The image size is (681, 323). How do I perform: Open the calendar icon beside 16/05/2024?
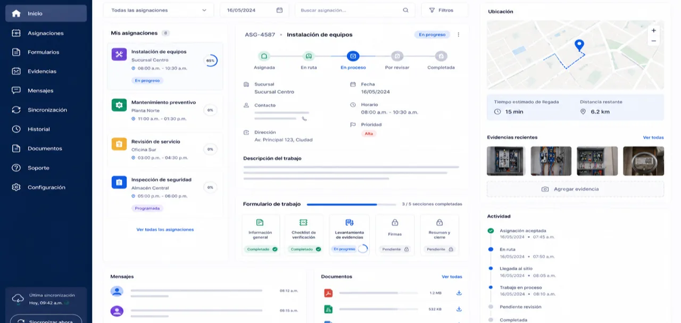point(279,10)
